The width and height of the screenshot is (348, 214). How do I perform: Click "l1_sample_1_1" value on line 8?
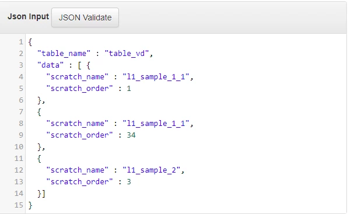pyautogui.click(x=156, y=124)
